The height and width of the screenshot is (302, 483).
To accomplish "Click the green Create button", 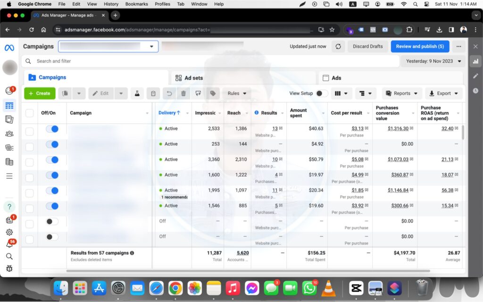I will coord(40,93).
